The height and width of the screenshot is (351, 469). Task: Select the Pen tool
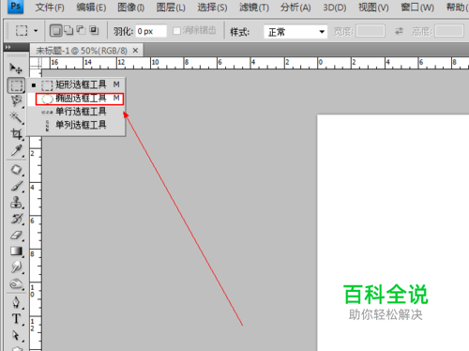pyautogui.click(x=16, y=302)
